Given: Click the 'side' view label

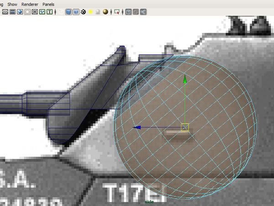Looking at the screenshot, I should pos(149,202).
